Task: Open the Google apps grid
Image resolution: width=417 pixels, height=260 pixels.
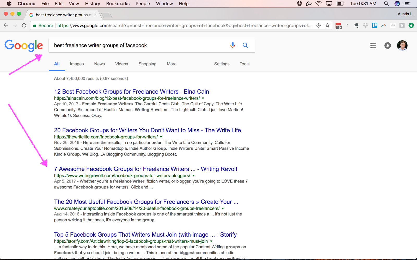Action: coord(373,45)
